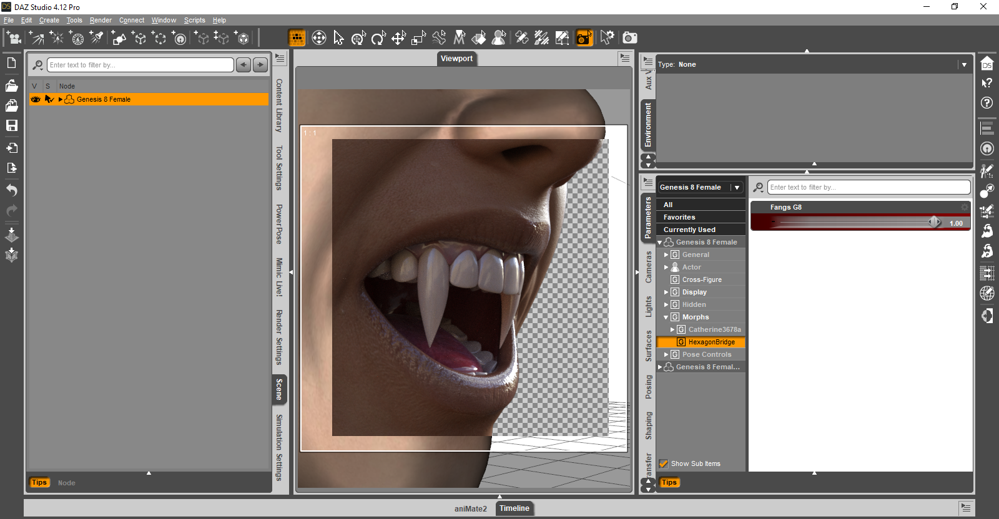Image resolution: width=999 pixels, height=519 pixels.
Task: Click the Fangs G8 slider handle
Action: point(934,222)
